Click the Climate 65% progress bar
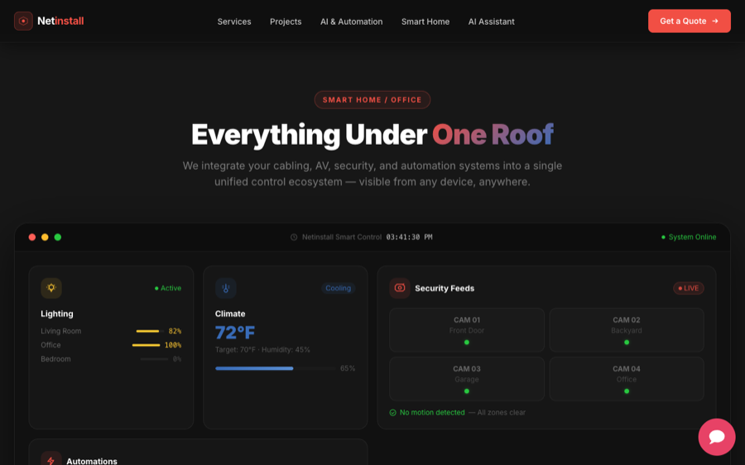The height and width of the screenshot is (465, 745). click(x=276, y=368)
